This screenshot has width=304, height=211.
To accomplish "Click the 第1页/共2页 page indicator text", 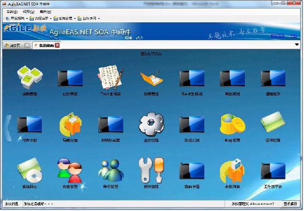I will 151,54.
